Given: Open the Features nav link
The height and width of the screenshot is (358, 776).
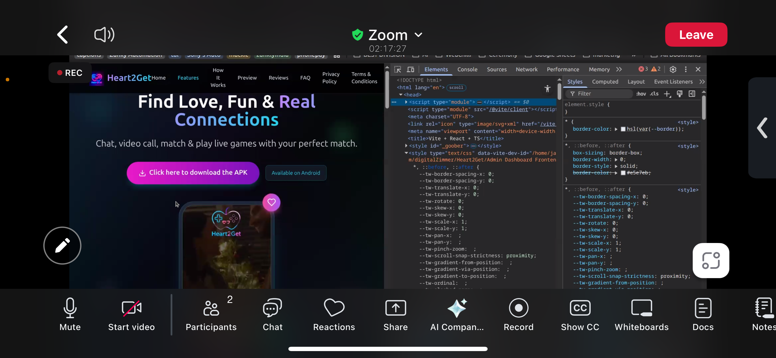Looking at the screenshot, I should coord(188,78).
